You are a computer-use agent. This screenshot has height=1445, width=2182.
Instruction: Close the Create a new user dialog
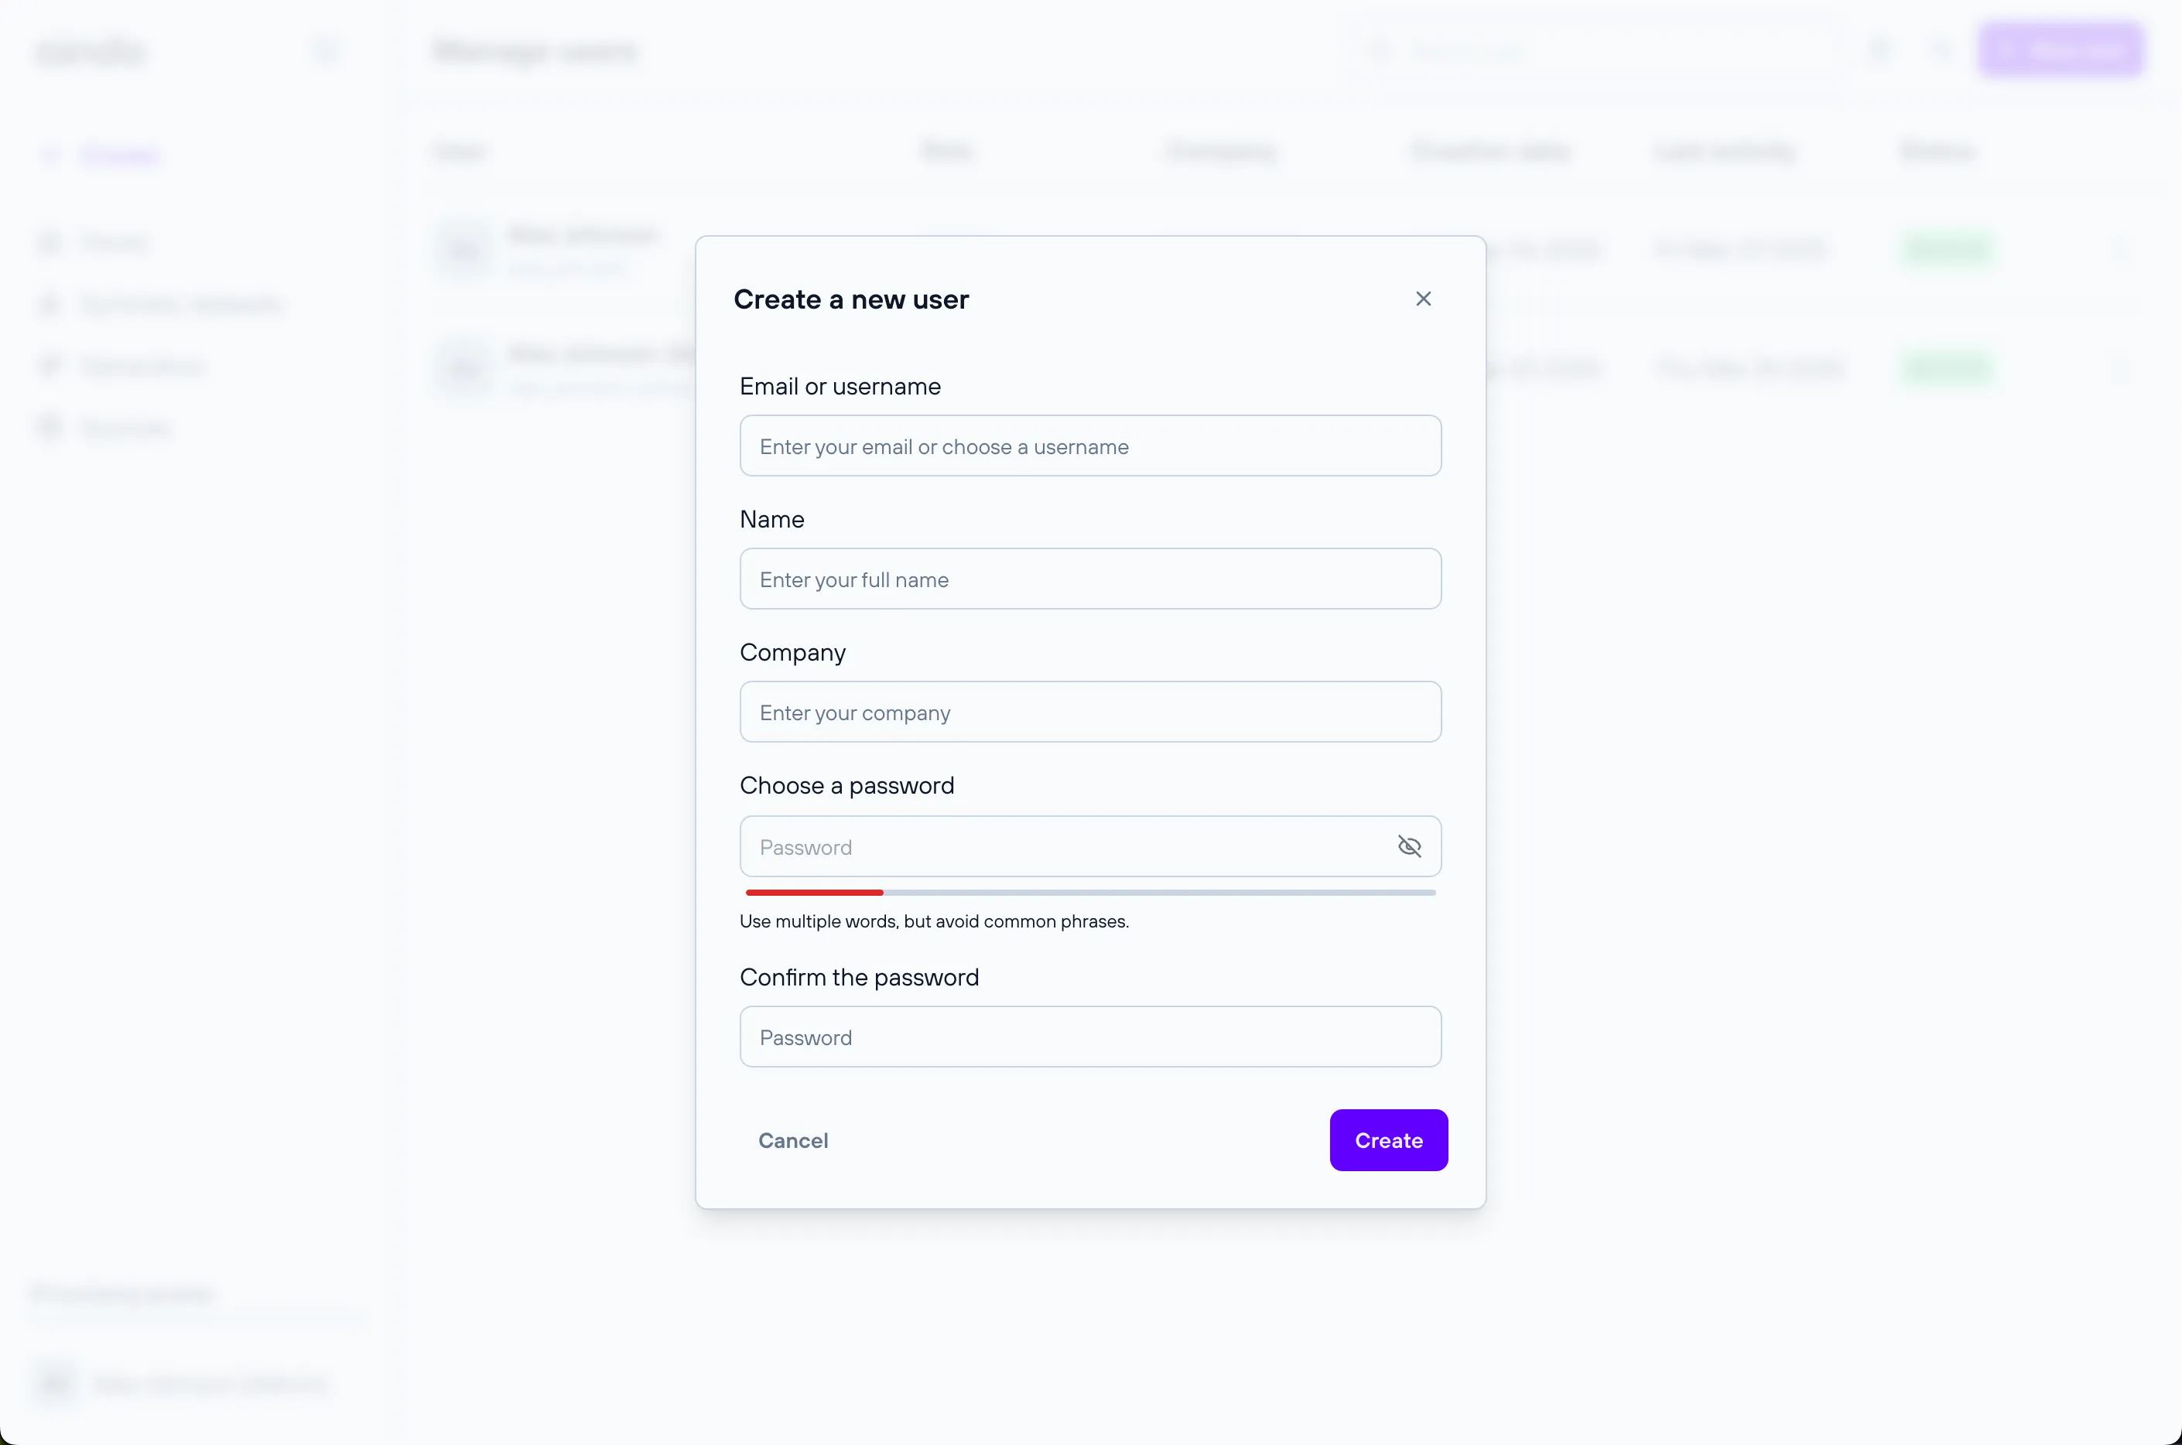(1422, 299)
